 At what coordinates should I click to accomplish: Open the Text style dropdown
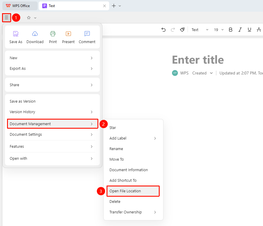pos(200,30)
